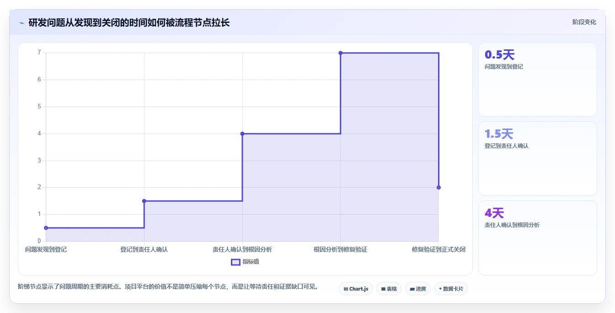The image size is (615, 313).
Task: Click the y-axis value 4
Action: click(x=39, y=134)
